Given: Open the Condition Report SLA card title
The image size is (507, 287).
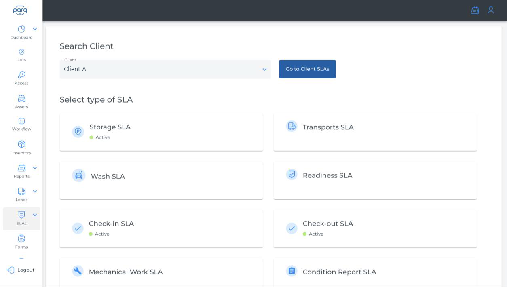Looking at the screenshot, I should pyautogui.click(x=340, y=272).
